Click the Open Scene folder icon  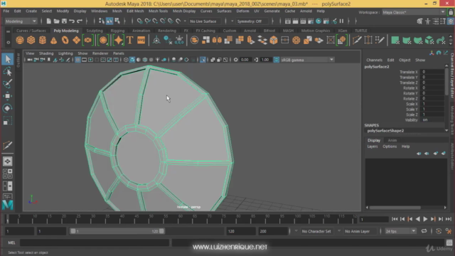[x=56, y=21]
